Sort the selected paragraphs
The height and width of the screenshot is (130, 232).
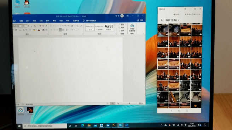pos(77,26)
